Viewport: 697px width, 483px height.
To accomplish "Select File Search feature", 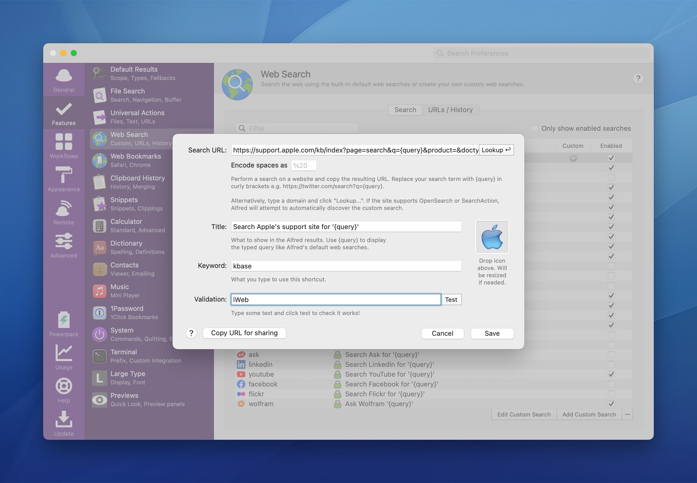I will click(151, 95).
